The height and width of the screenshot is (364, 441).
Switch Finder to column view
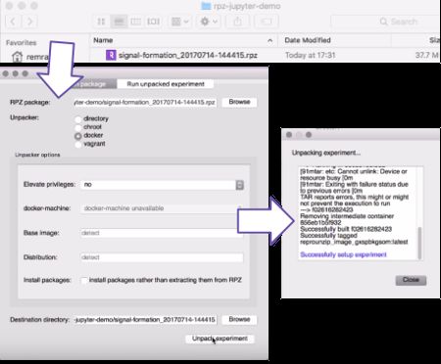coord(136,22)
